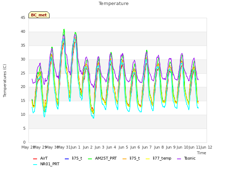This screenshot has height=171, width=228.
Task: Click the Jun 6 x-axis tick label
Action: 135,147
